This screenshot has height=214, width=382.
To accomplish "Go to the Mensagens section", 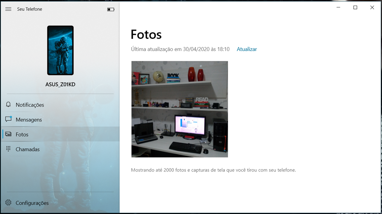I will coord(29,120).
